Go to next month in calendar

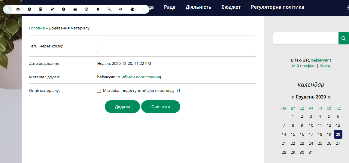click(329, 97)
